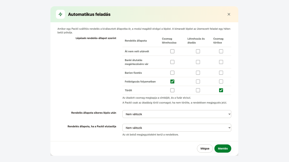289x162 pixels.
Task: Uncheck Csomag törlése for Törölt row
Action: pos(221,90)
